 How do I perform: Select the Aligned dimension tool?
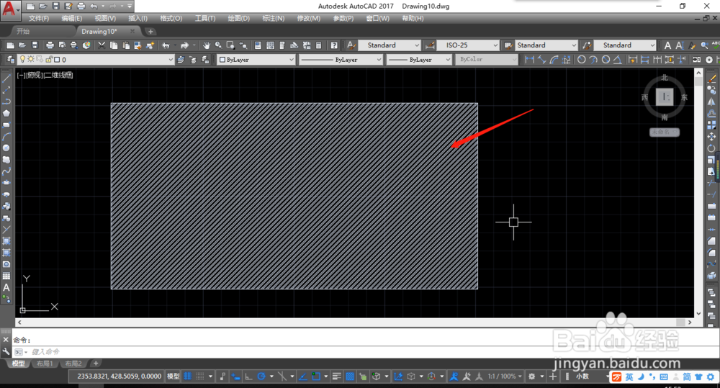(x=542, y=59)
